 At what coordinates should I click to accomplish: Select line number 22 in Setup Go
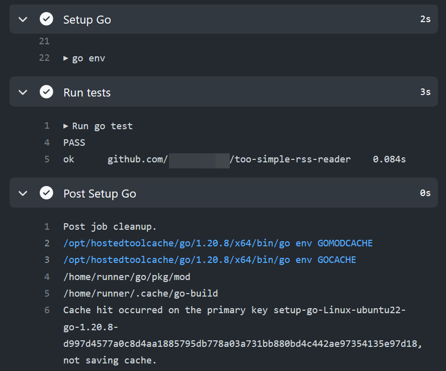(44, 58)
